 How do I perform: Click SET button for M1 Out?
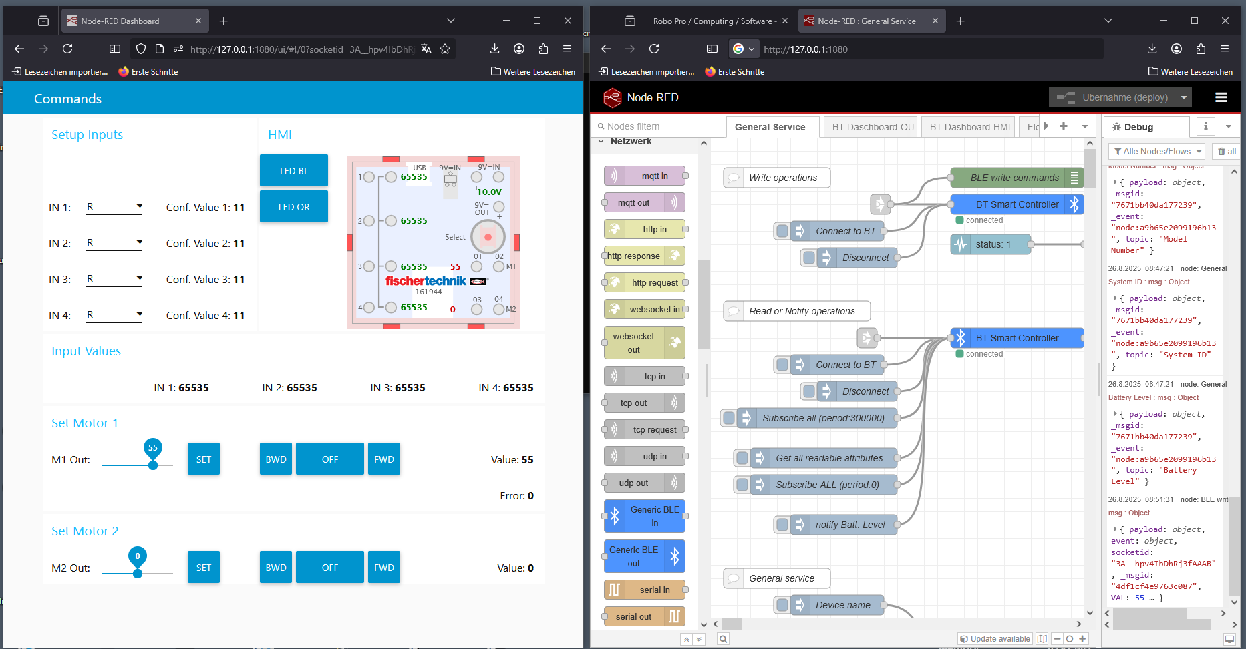(204, 459)
